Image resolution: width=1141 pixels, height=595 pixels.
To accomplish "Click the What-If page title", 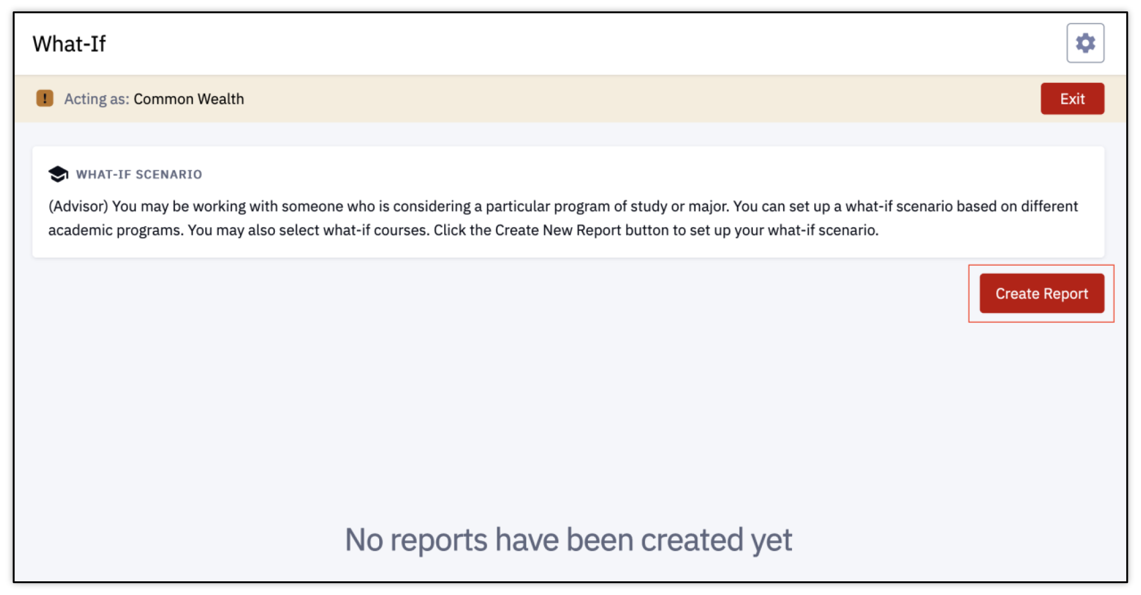I will tap(69, 44).
